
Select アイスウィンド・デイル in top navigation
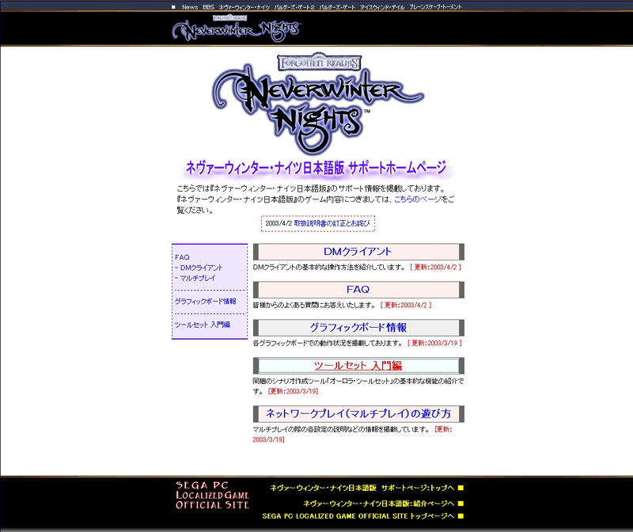coord(382,7)
